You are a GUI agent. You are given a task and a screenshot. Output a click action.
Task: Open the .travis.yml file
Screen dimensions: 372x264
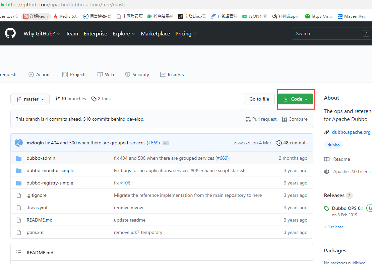37,208
